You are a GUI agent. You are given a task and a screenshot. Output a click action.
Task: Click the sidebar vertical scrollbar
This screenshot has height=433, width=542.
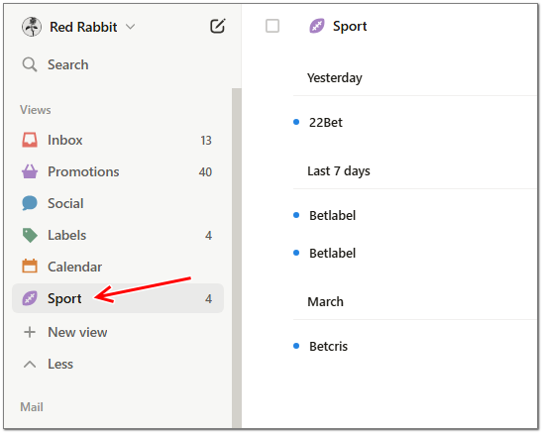tap(237, 258)
